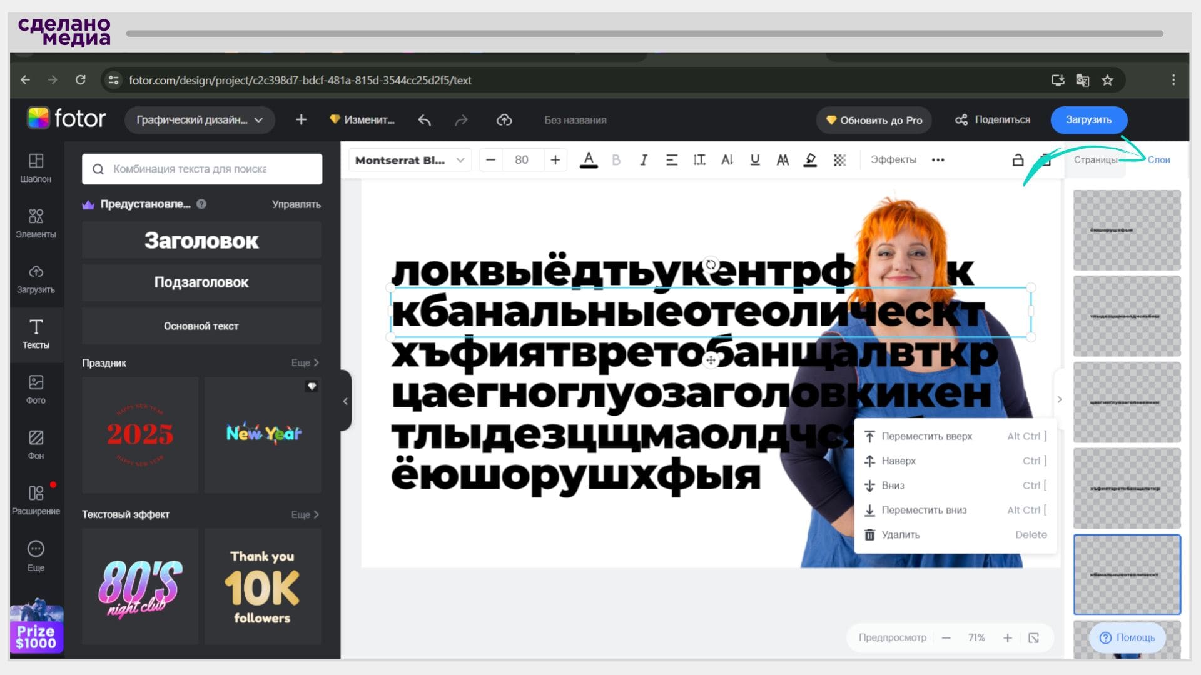1201x675 pixels.
Task: Open the Загрузить sidebar upload panel
Action: (36, 279)
